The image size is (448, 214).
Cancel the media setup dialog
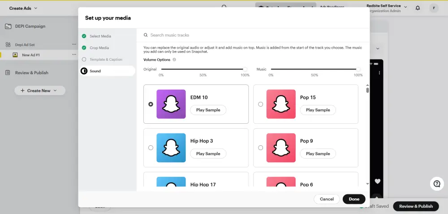click(x=327, y=199)
